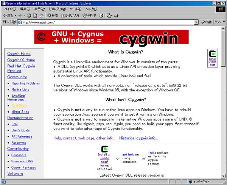Click the 'Install or update now!' link

pyautogui.click(x=104, y=158)
